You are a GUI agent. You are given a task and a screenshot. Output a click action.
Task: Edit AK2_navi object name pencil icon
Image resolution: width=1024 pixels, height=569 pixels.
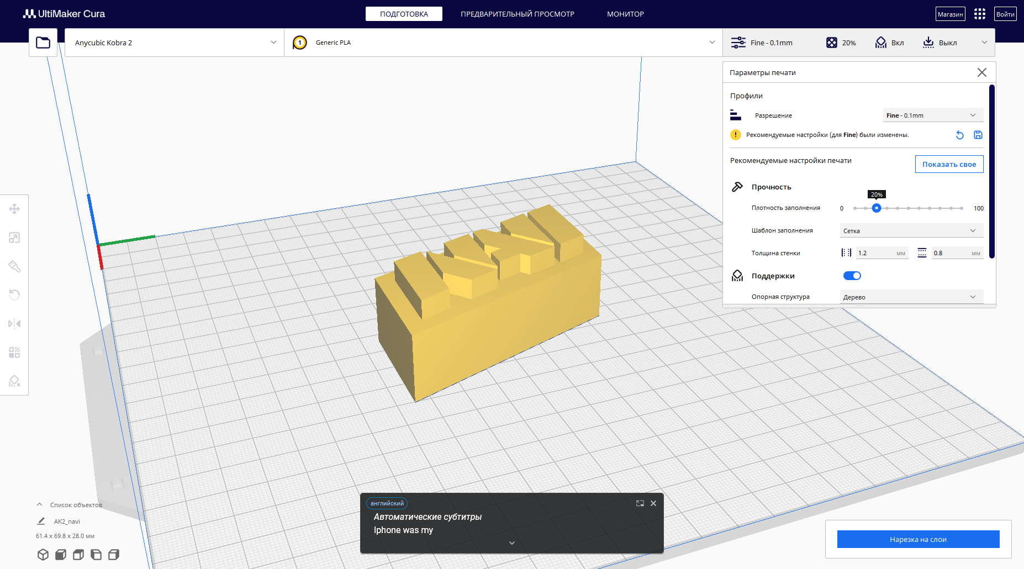point(41,521)
